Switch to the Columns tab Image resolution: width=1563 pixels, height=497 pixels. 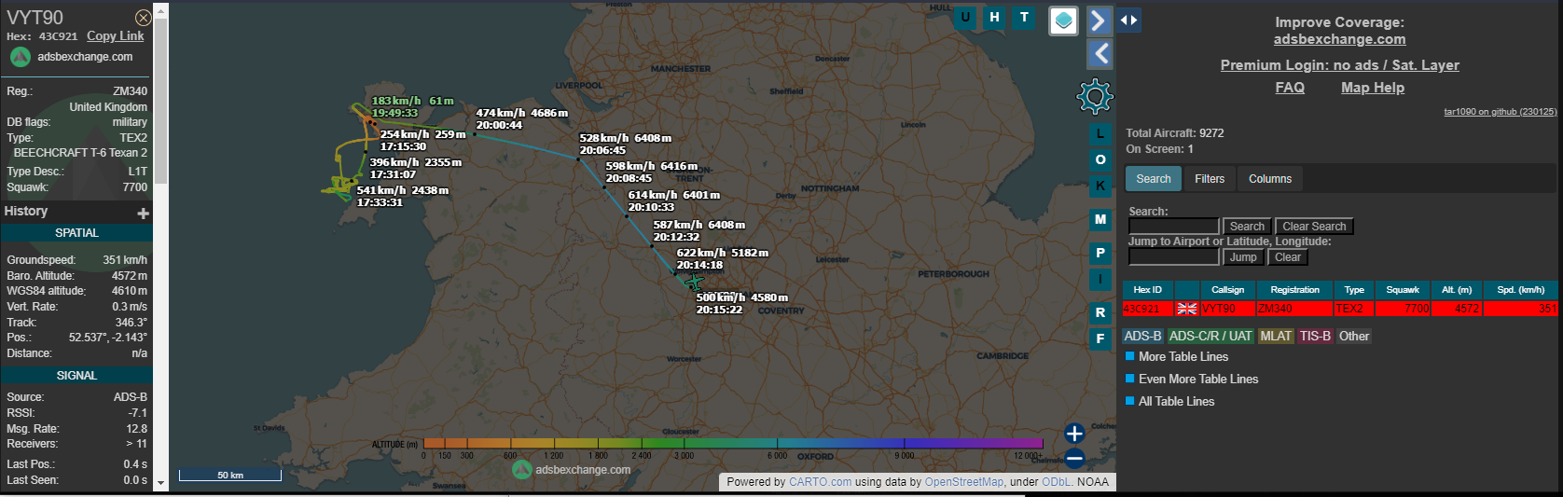click(1270, 179)
